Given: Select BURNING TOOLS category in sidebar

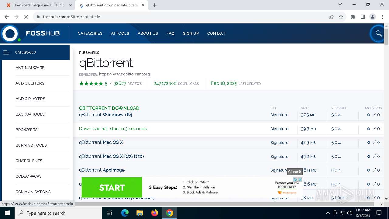Looking at the screenshot, I should point(31,145).
